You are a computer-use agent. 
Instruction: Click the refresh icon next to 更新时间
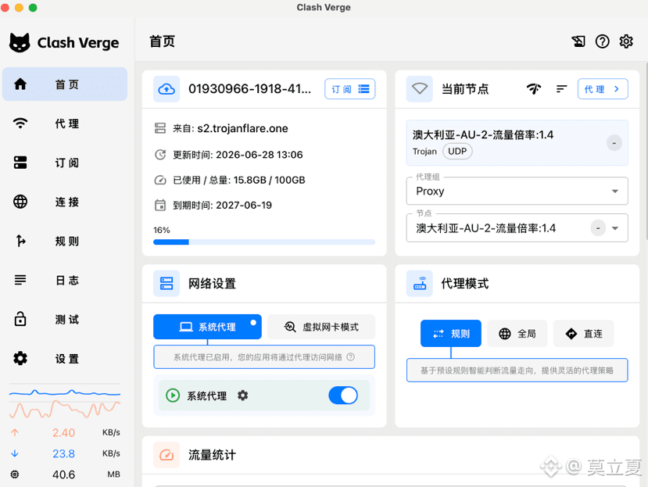click(x=160, y=155)
